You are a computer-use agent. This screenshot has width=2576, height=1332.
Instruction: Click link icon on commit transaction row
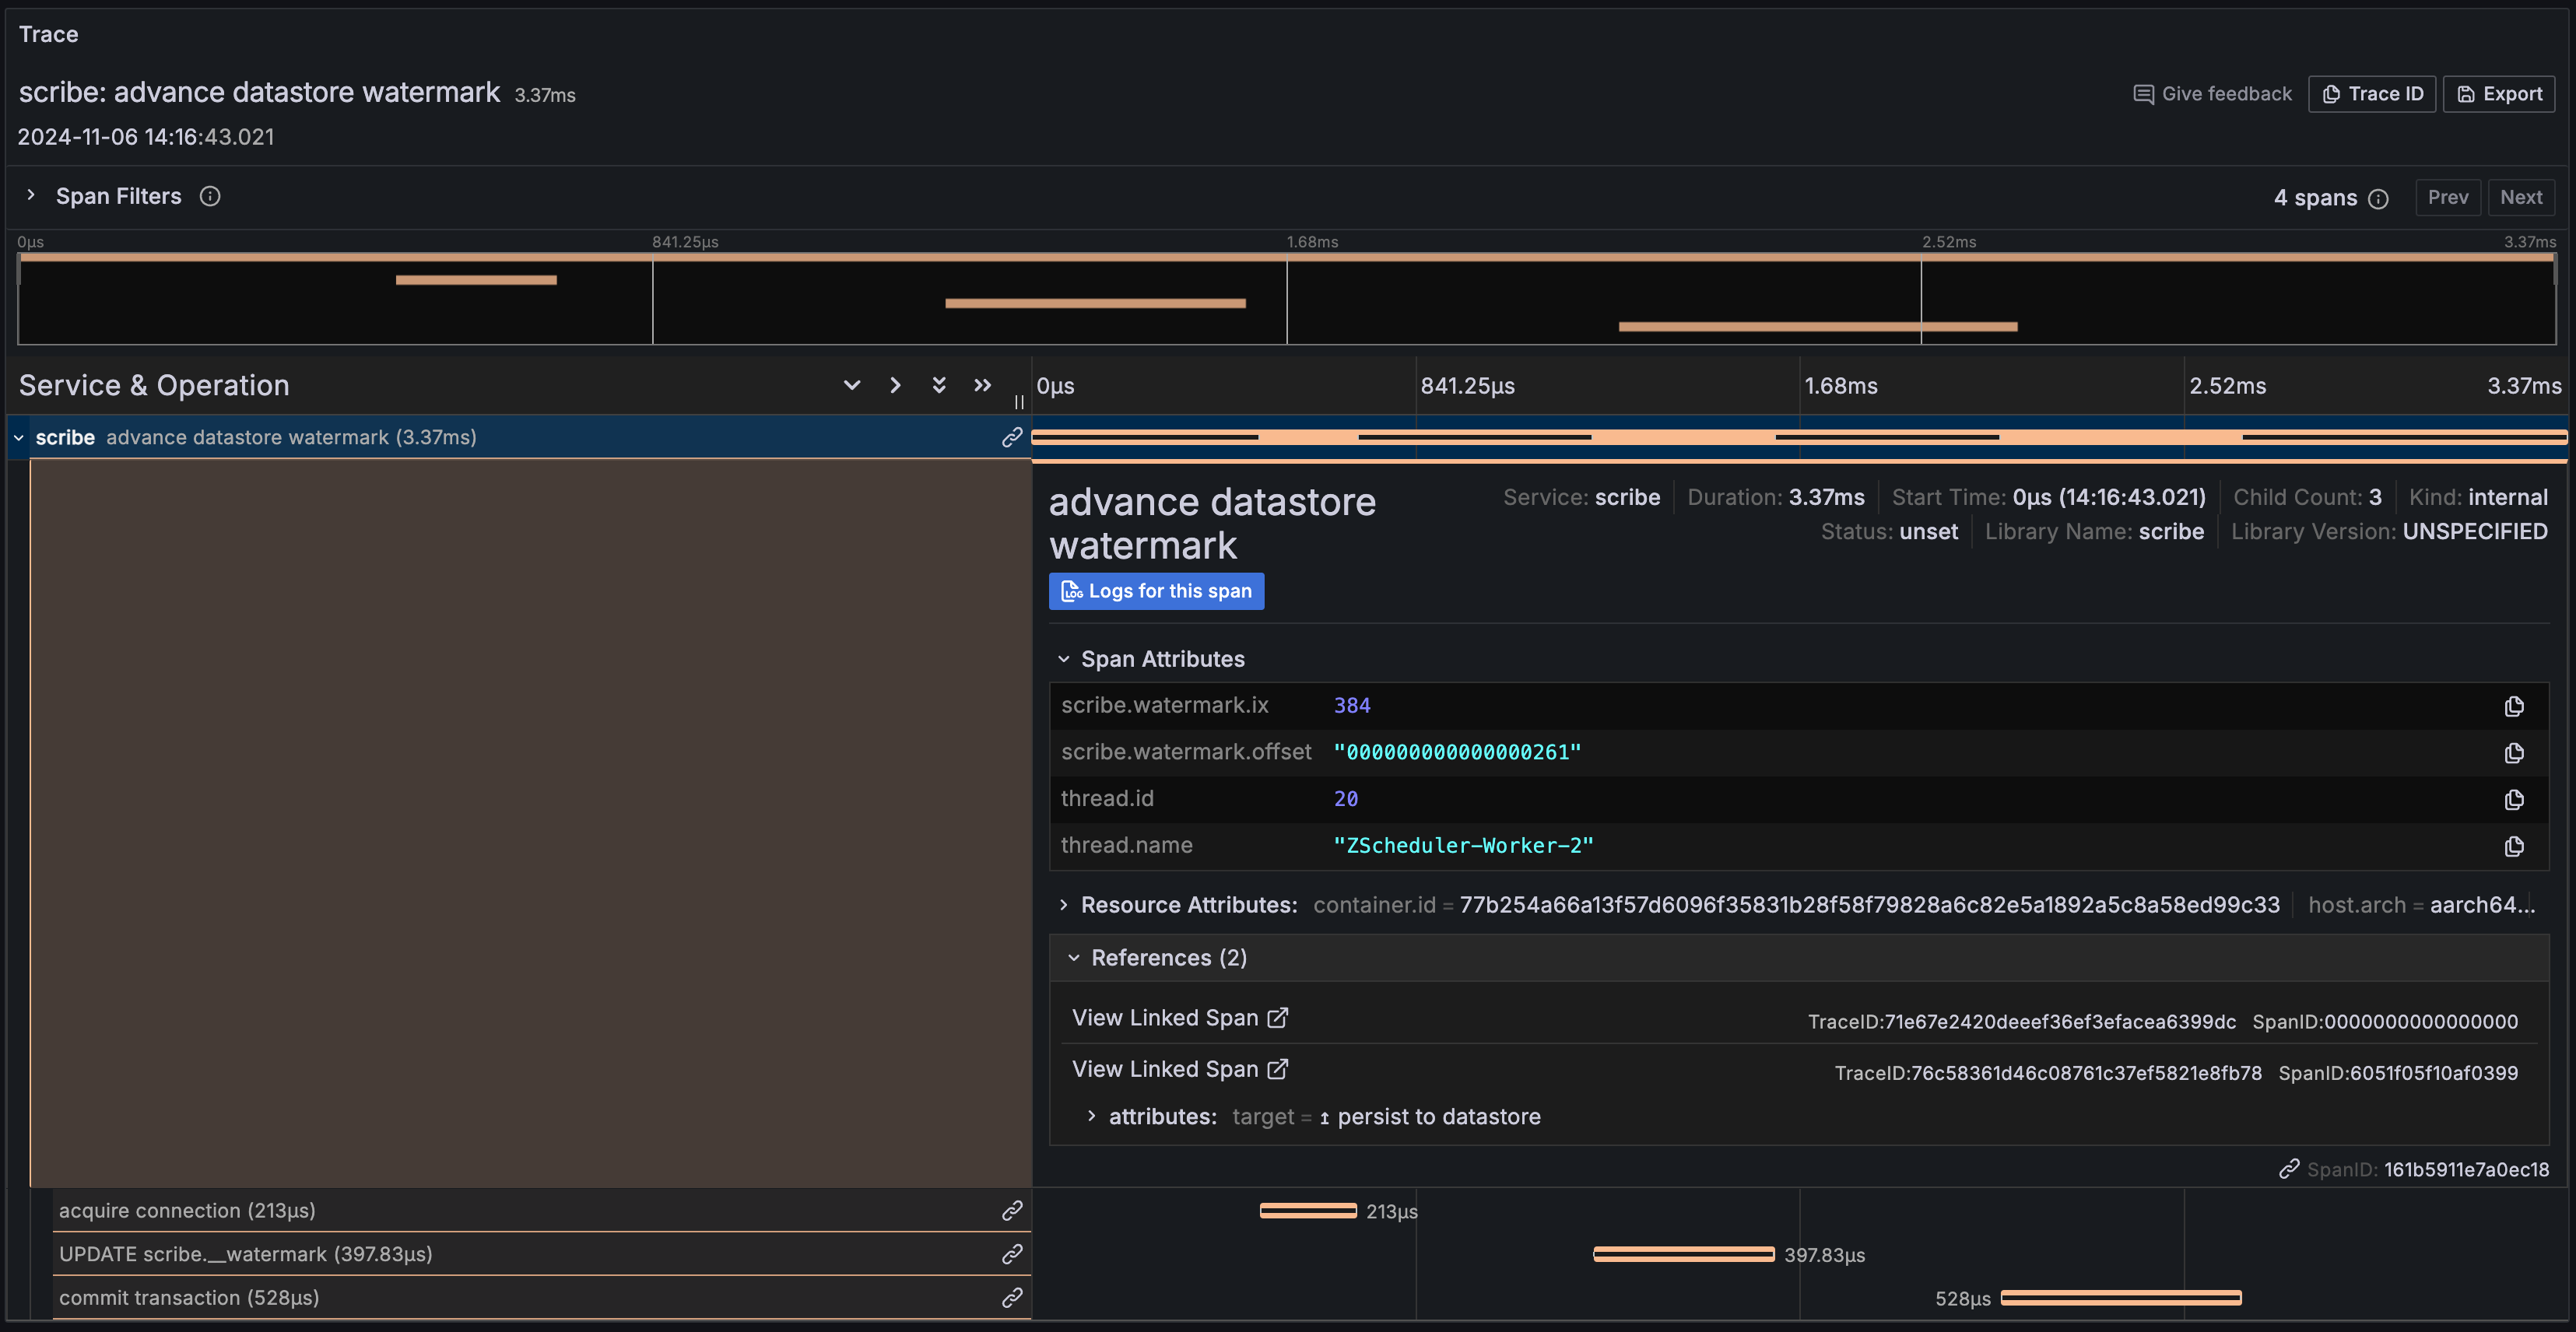[1012, 1297]
